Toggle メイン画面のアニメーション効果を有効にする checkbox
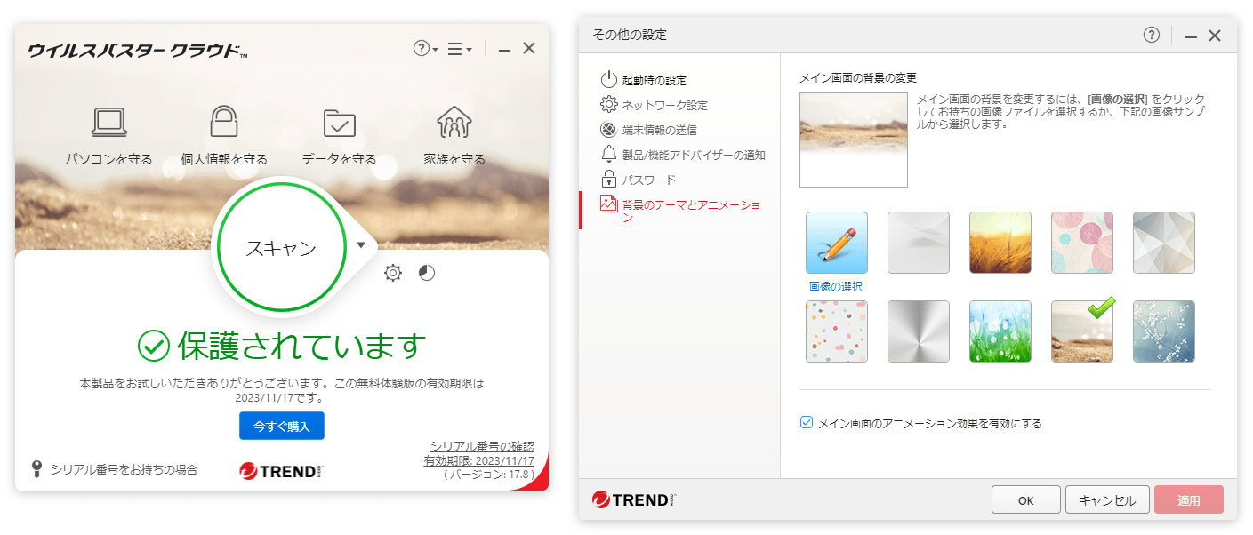 pos(807,423)
